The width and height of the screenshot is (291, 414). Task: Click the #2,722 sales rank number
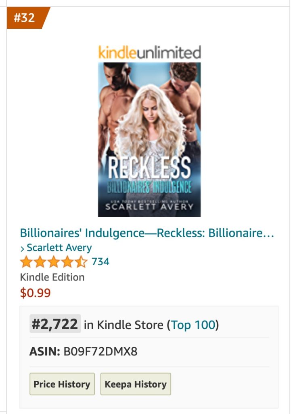point(55,324)
